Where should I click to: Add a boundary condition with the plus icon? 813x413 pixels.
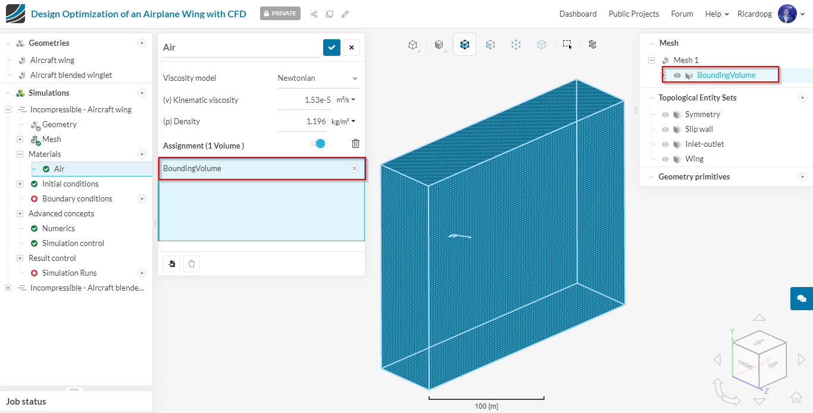pyautogui.click(x=142, y=198)
